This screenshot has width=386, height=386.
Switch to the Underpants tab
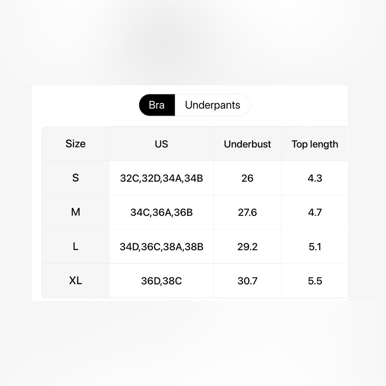click(212, 105)
